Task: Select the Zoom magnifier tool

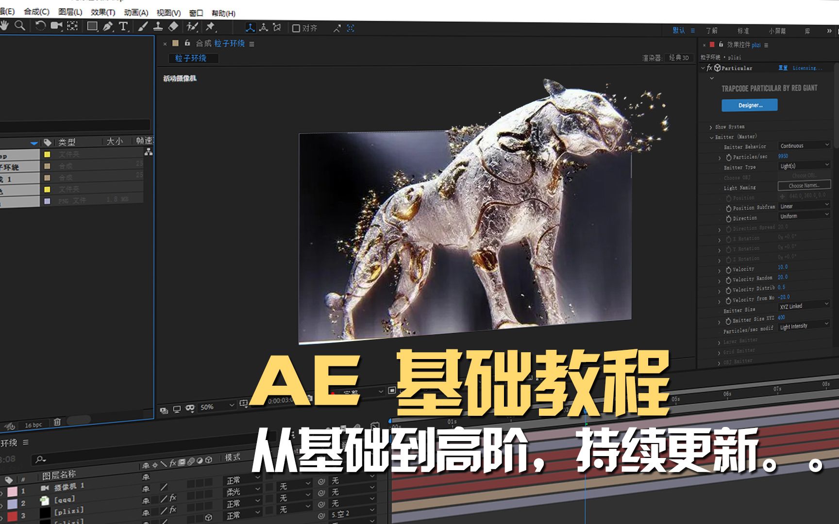Action: 20,25
